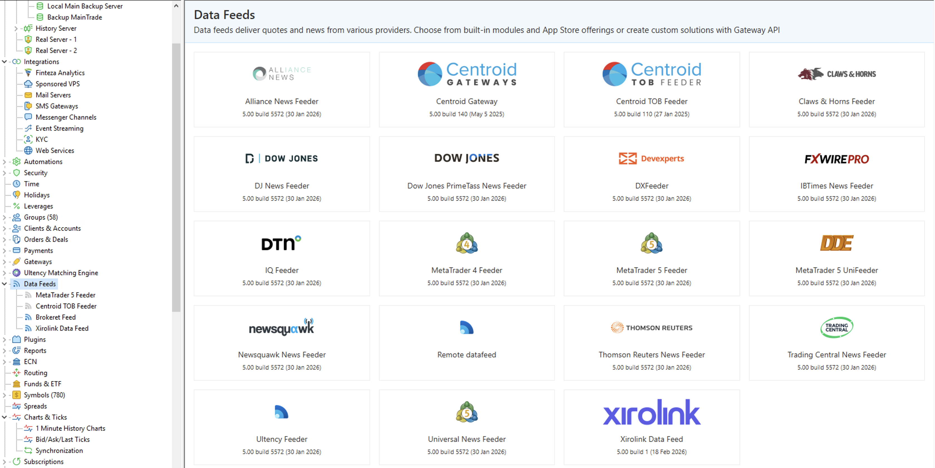Select the Web Services globe icon
This screenshot has width=935, height=468.
29,150
